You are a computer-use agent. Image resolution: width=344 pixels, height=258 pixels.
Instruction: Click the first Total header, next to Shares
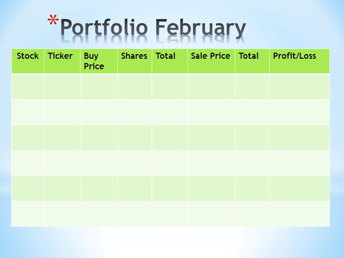169,61
